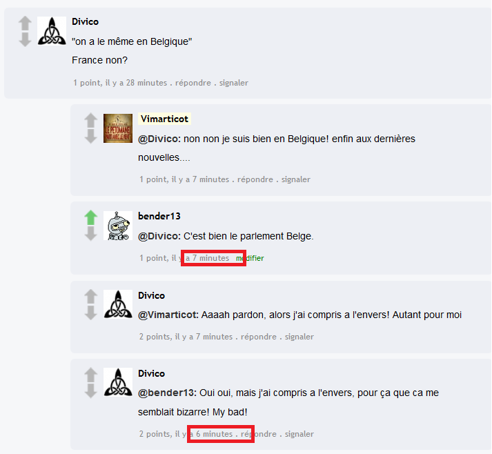Screen dimensions: 492x454
Task: Downvote bender13's parlement Belge comment
Action: pyautogui.click(x=90, y=234)
